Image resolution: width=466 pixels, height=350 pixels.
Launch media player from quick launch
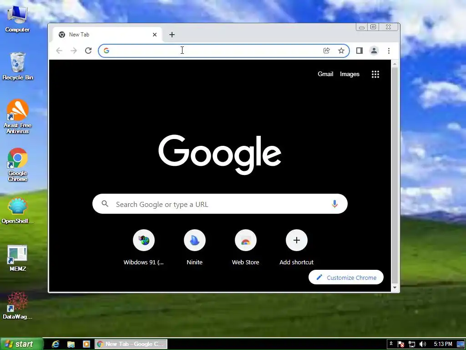tap(86, 344)
